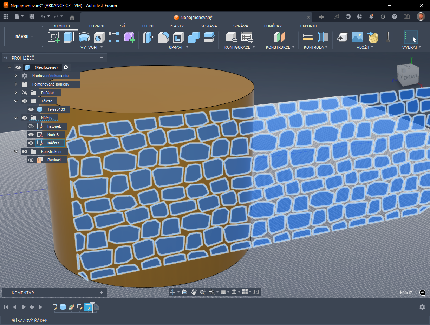Expand the Nastavení dokumentu node
The image size is (430, 325).
16,76
